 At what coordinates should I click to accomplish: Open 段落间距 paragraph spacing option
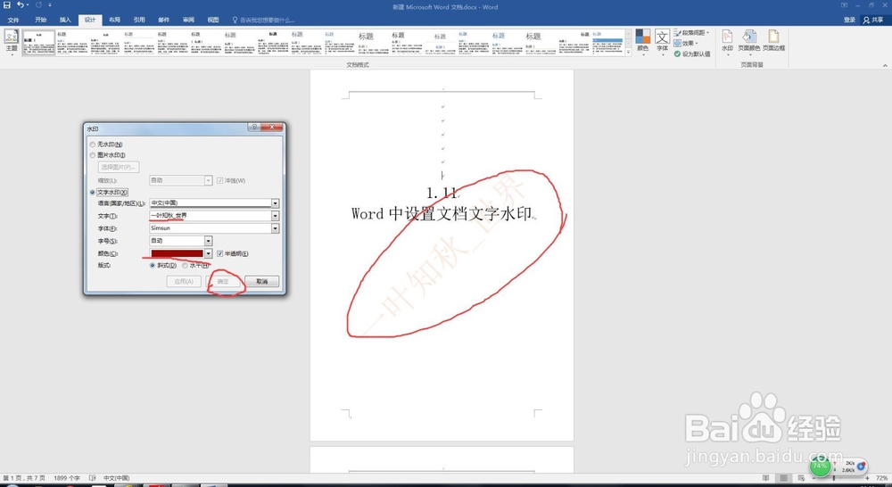691,32
